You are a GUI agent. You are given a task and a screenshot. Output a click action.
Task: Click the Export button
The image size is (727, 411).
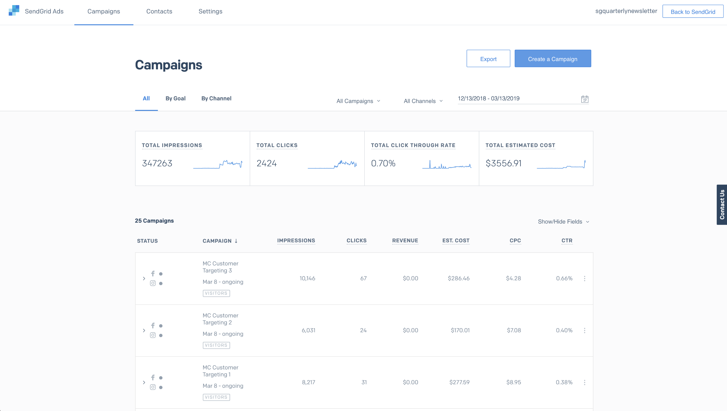coord(488,59)
